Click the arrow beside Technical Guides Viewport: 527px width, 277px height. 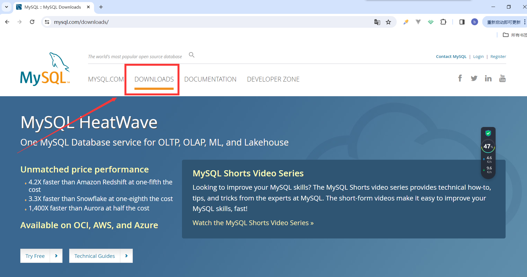pos(126,256)
